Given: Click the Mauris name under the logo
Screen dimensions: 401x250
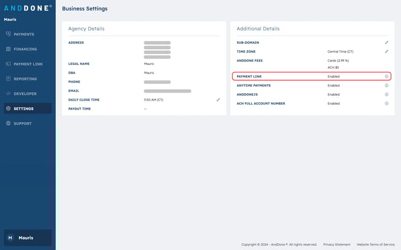Looking at the screenshot, I should (x=10, y=20).
